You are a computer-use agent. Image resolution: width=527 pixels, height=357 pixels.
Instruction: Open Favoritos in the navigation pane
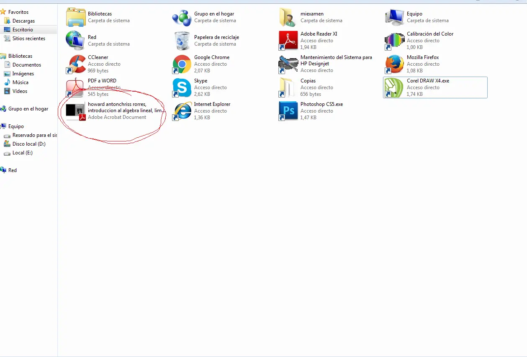(18, 12)
